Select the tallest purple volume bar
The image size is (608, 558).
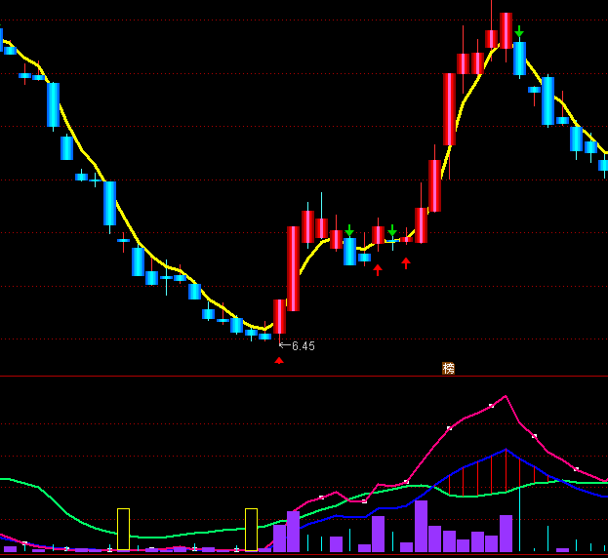(x=421, y=526)
